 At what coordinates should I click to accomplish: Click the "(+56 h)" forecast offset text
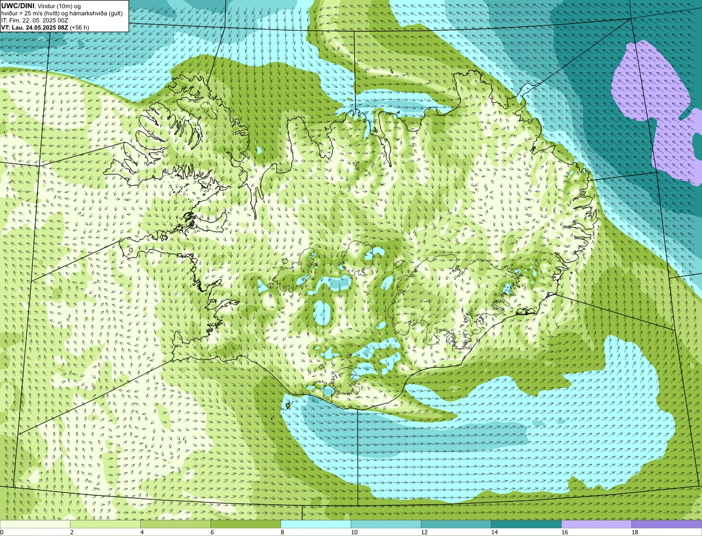[x=80, y=27]
